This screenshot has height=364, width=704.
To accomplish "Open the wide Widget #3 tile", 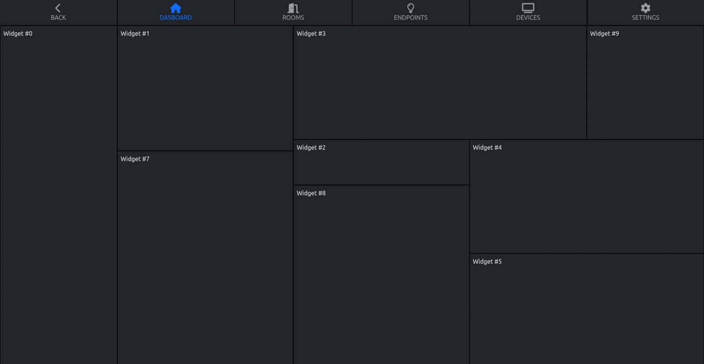I will coord(440,83).
